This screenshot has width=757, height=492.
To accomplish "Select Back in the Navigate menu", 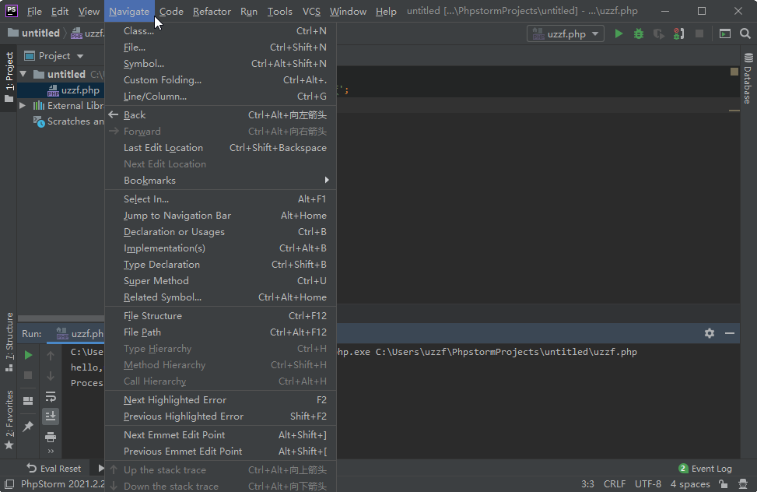I will 221,115.
